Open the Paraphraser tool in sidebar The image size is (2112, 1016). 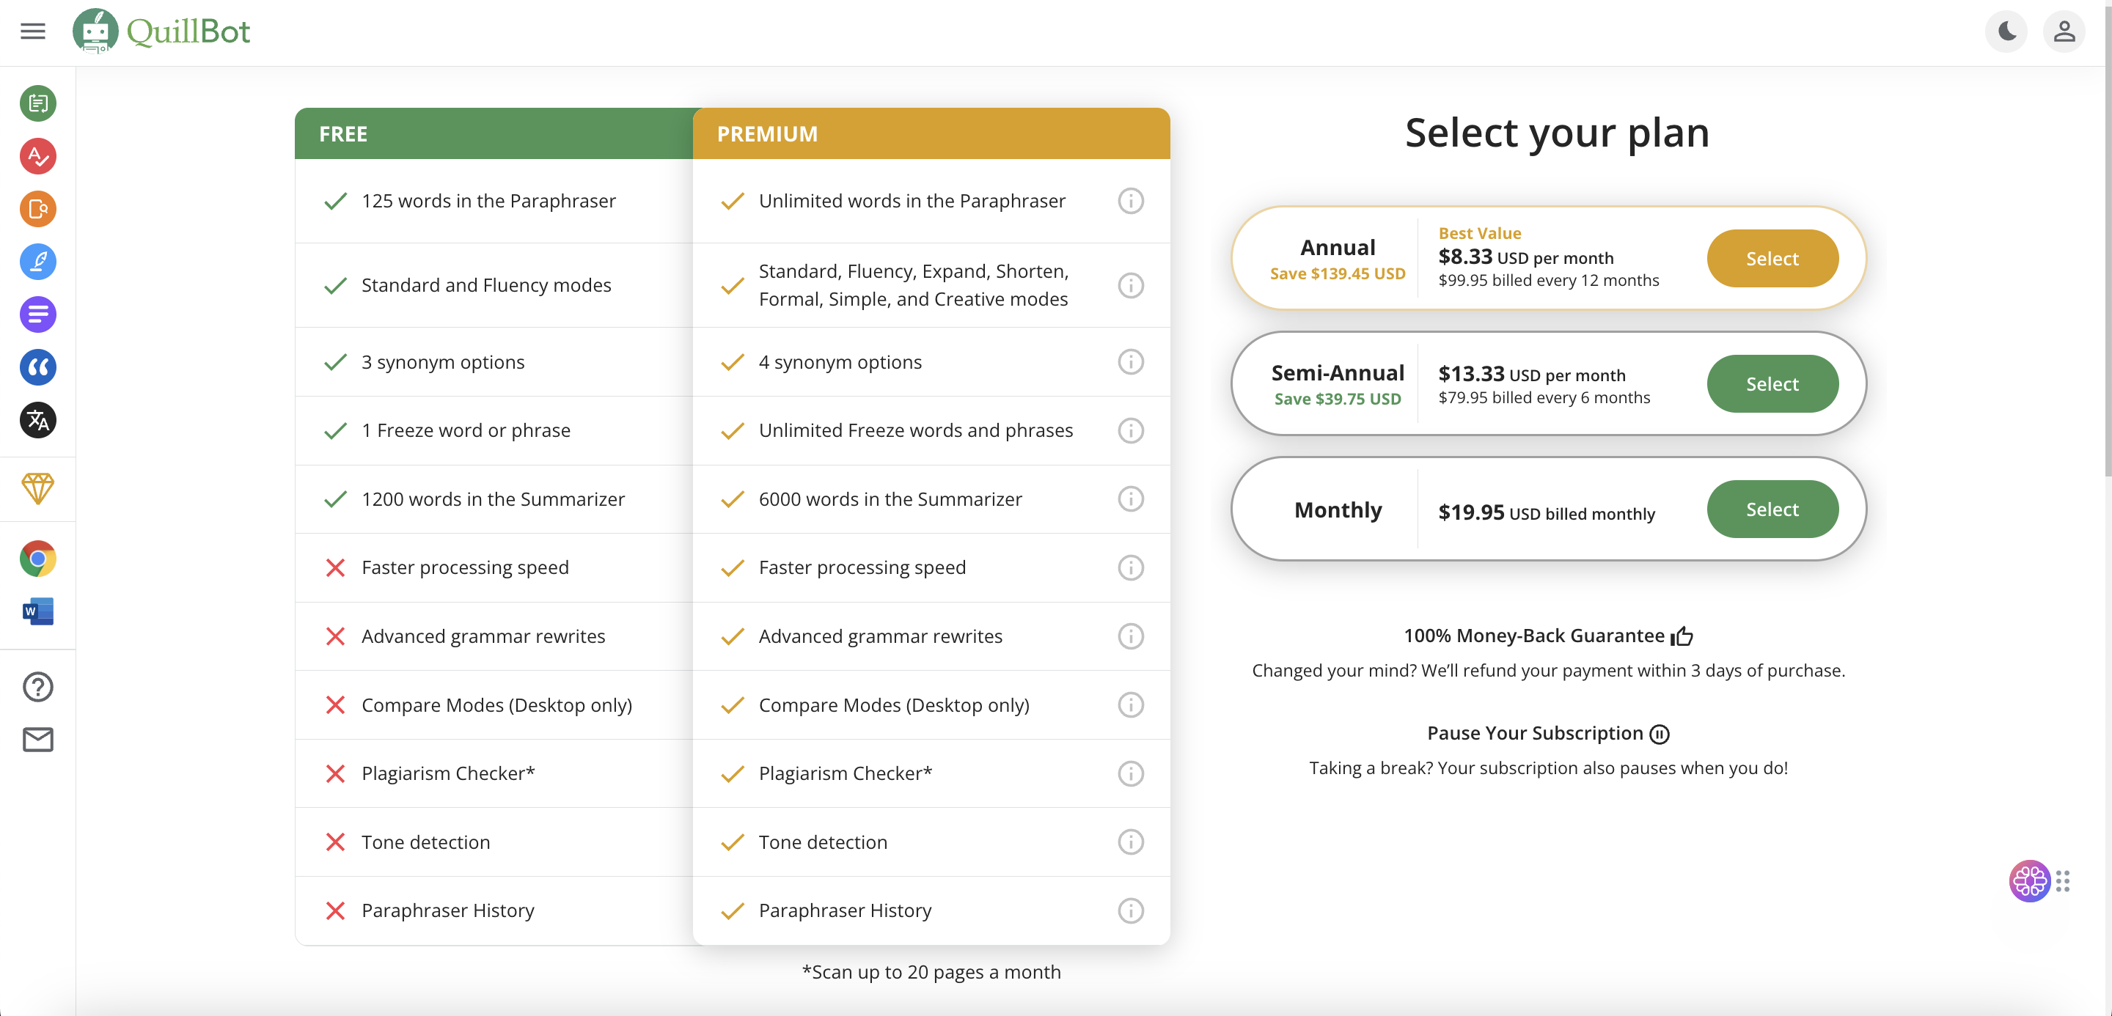pos(37,103)
